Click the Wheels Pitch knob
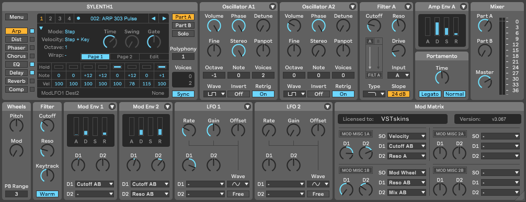Screen dimensions: 526x202 tap(16, 125)
